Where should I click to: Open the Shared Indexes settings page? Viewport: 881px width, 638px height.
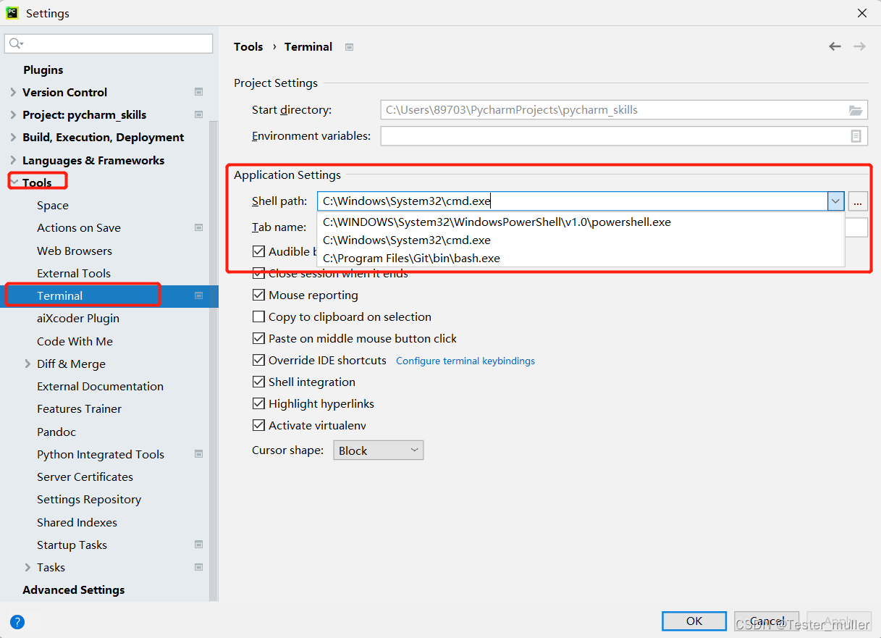point(77,522)
